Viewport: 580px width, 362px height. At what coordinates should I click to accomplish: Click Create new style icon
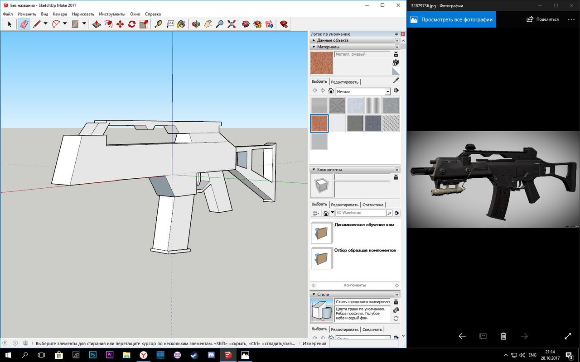click(x=396, y=310)
